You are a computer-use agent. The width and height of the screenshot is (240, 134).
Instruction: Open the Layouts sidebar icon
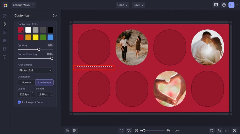click(5, 32)
